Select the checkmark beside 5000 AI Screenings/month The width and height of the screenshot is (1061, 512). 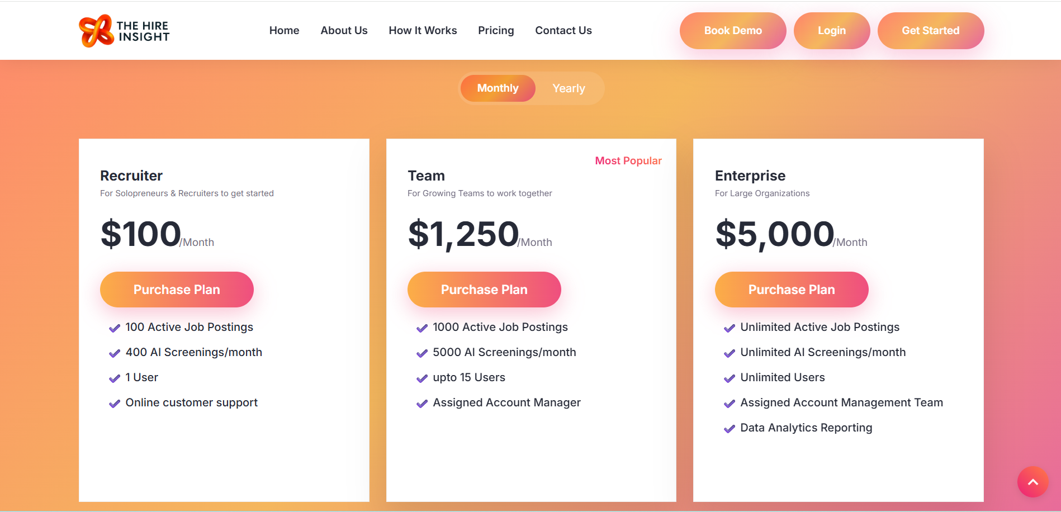point(422,353)
